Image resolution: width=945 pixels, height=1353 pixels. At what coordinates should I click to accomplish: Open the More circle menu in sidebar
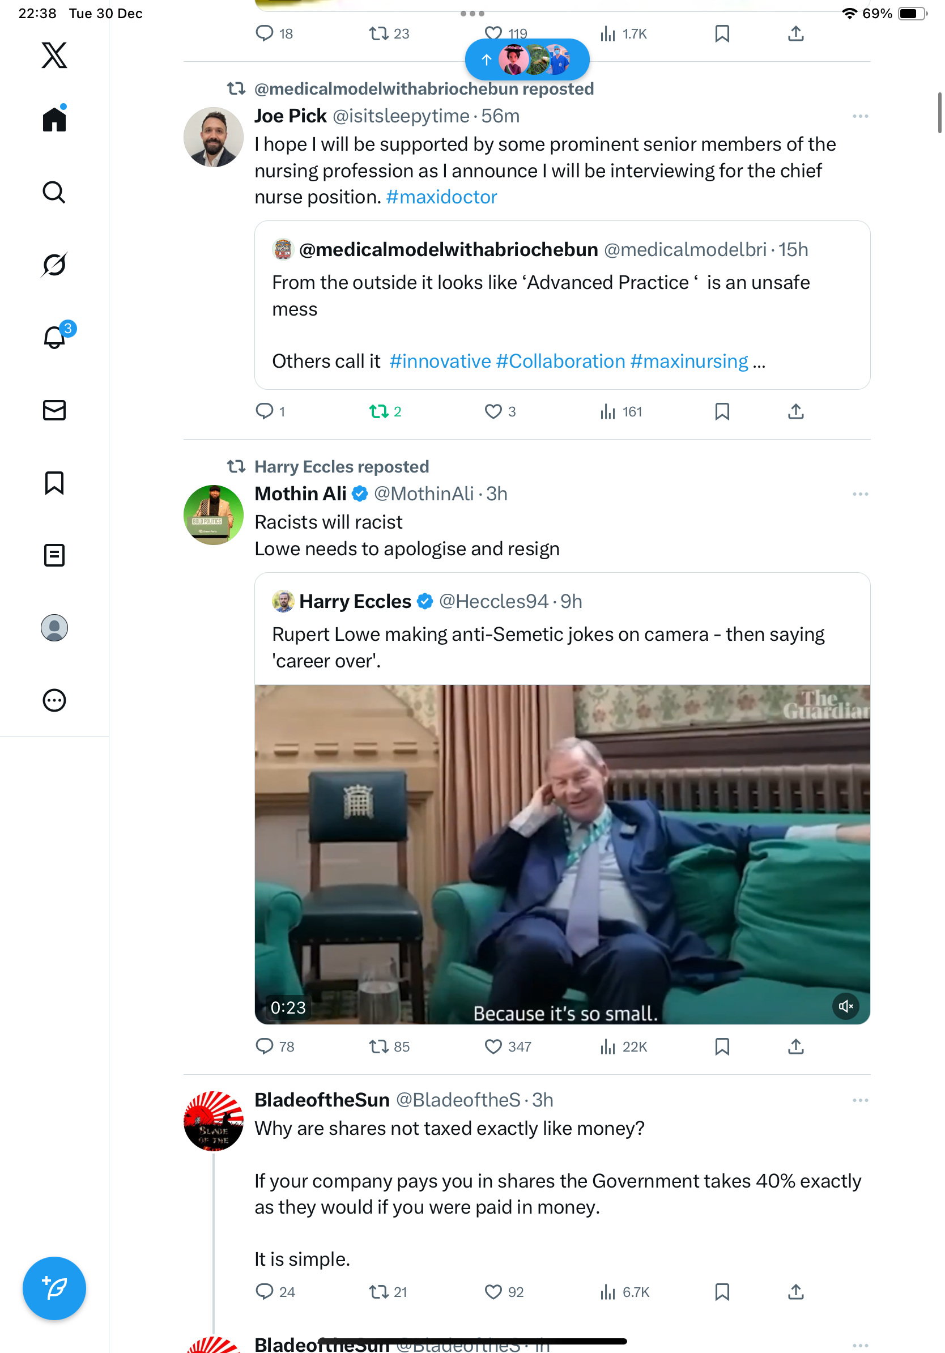[x=54, y=700]
